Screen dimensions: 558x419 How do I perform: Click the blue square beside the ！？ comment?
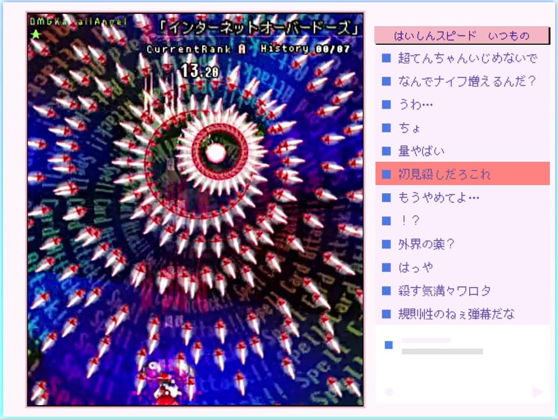point(387,221)
